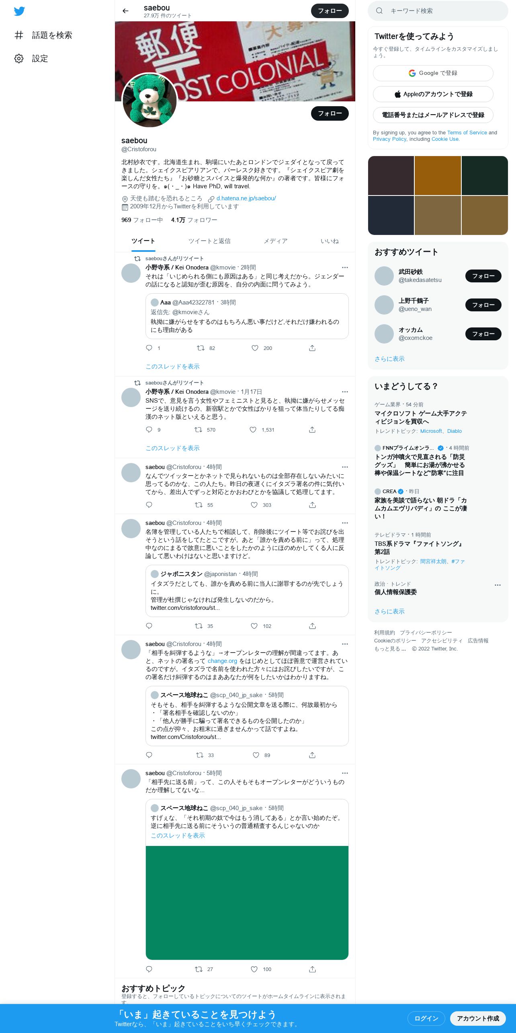Screen dimensions: 516x1033
Task: Open the dark green media thumbnail
Action: (485, 175)
